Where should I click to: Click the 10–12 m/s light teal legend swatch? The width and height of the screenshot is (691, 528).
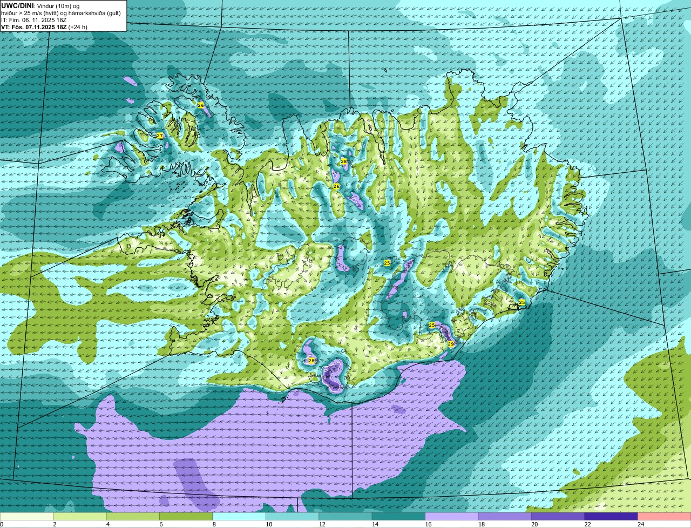(293, 516)
